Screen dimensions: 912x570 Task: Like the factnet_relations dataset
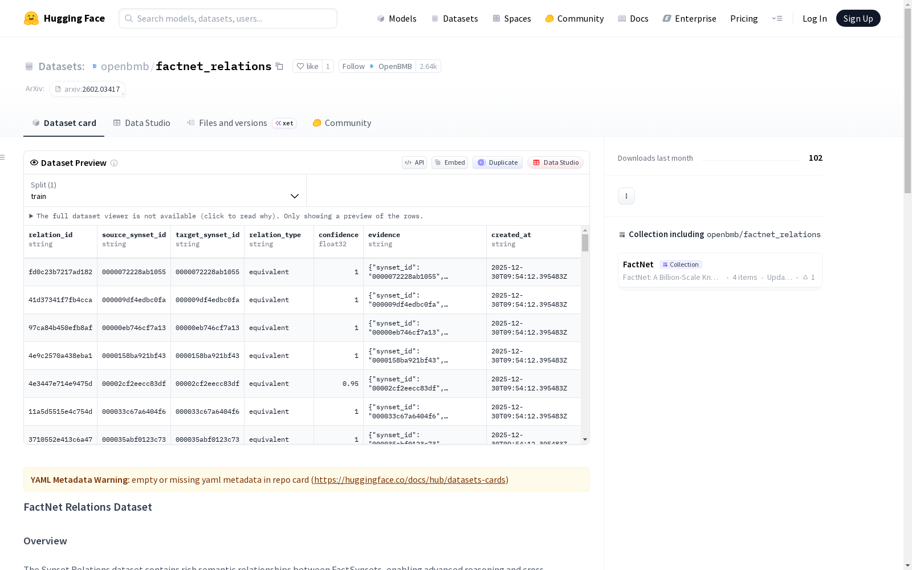tap(308, 66)
